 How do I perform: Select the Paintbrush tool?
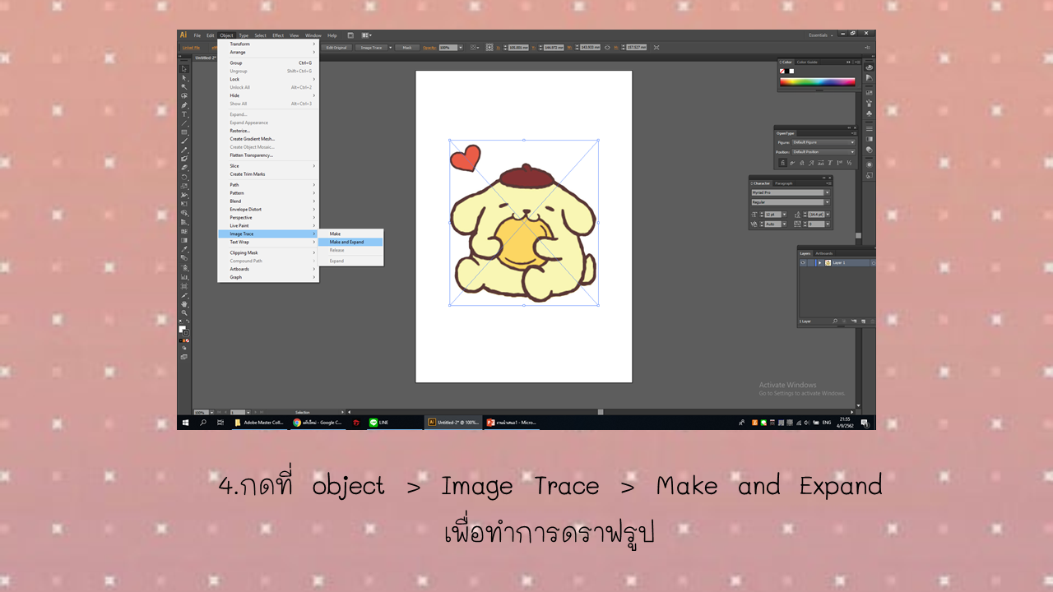(184, 141)
